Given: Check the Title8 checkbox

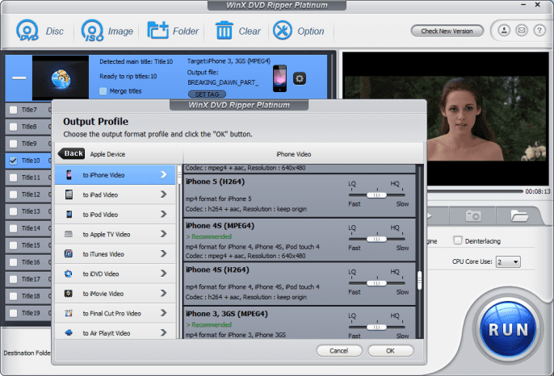Looking at the screenshot, I should tap(14, 127).
